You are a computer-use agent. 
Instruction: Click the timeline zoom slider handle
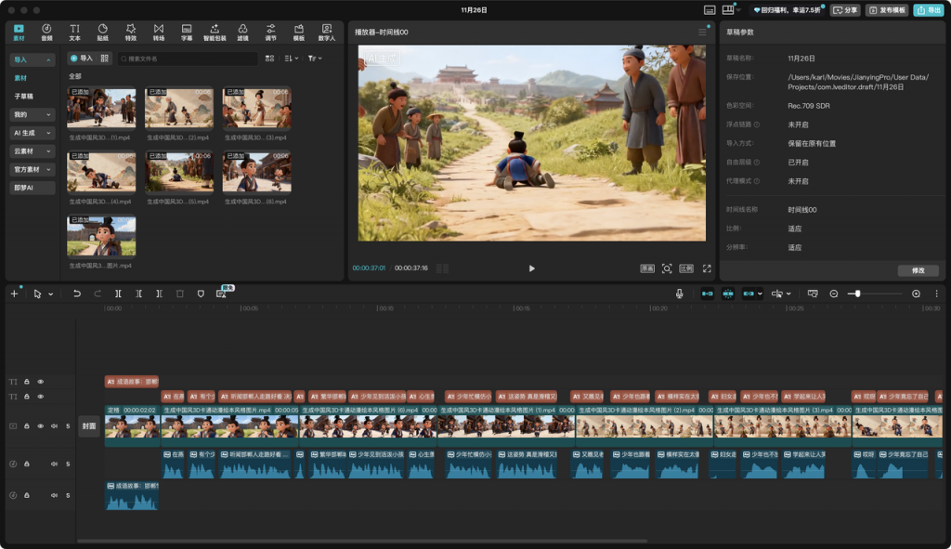coord(857,294)
